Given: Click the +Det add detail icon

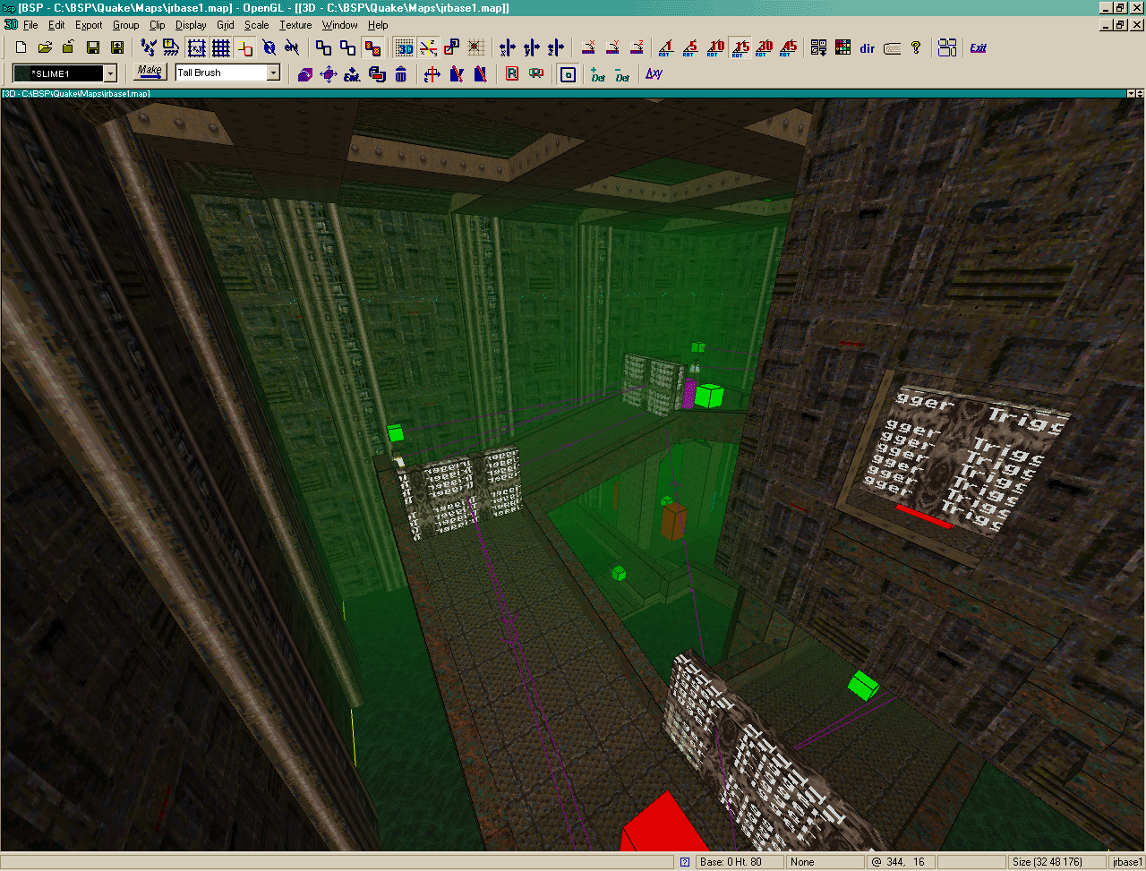Looking at the screenshot, I should pos(598,74).
